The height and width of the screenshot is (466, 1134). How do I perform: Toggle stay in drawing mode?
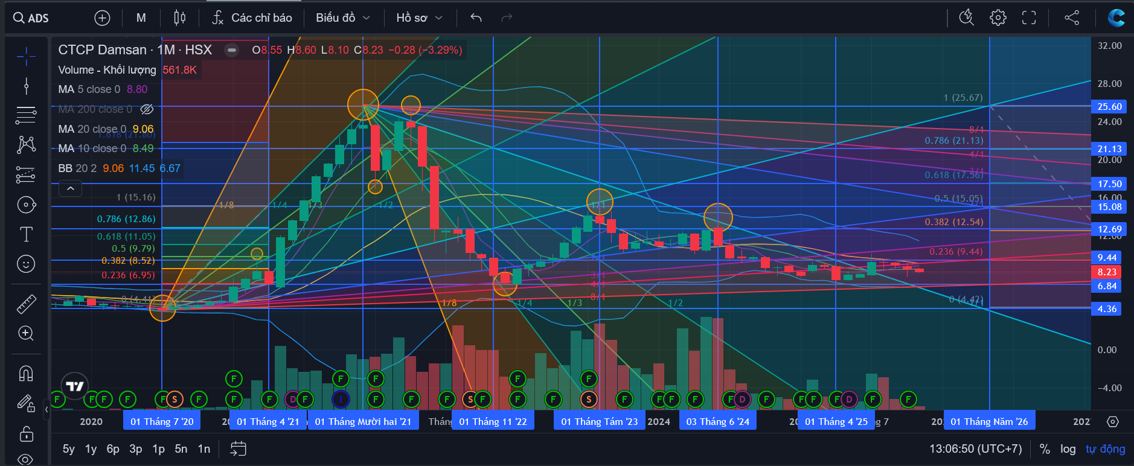(26, 403)
